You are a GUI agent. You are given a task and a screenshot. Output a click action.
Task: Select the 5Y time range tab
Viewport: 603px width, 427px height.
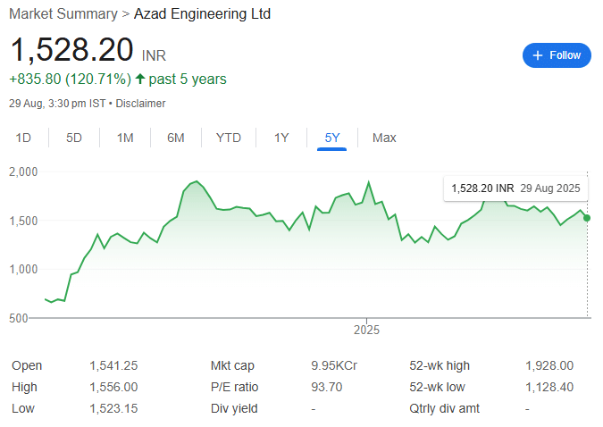332,138
